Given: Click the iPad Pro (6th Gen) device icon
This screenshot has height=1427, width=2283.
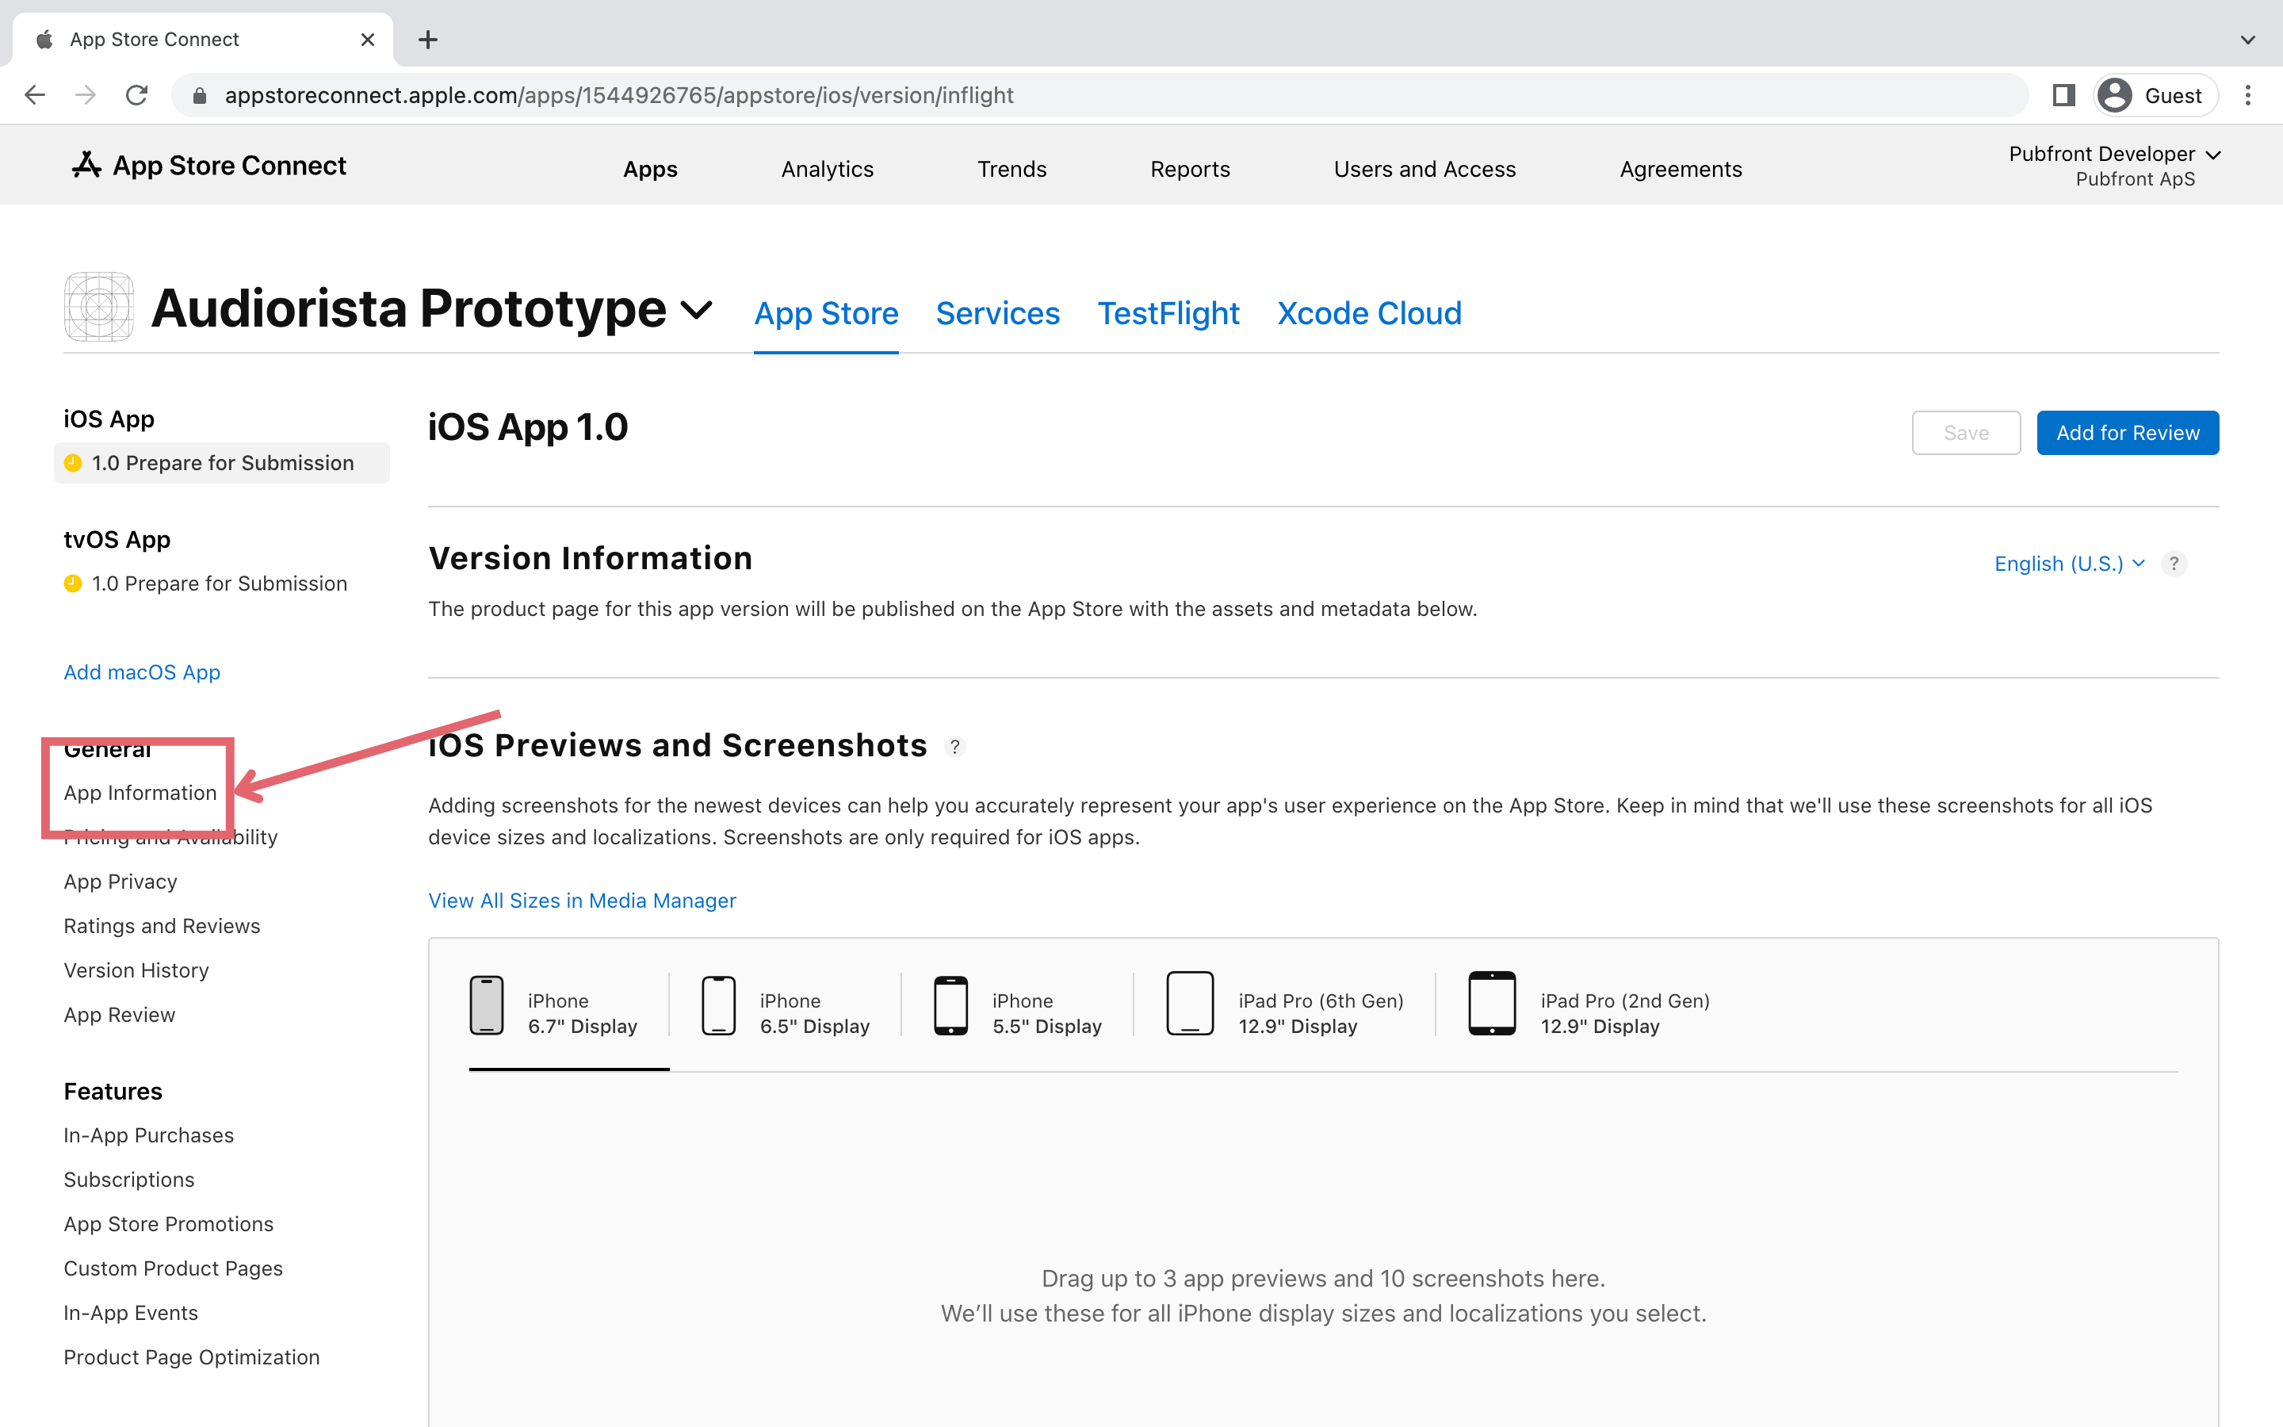Looking at the screenshot, I should (x=1190, y=1003).
